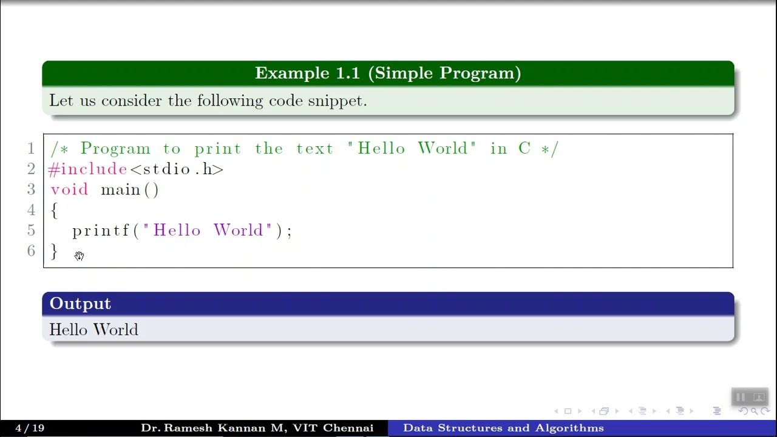Image resolution: width=777 pixels, height=437 pixels.
Task: Click the stacked frames navigation icon
Action: tap(604, 411)
